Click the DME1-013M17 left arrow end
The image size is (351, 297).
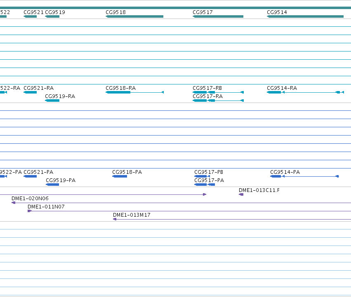115,220
